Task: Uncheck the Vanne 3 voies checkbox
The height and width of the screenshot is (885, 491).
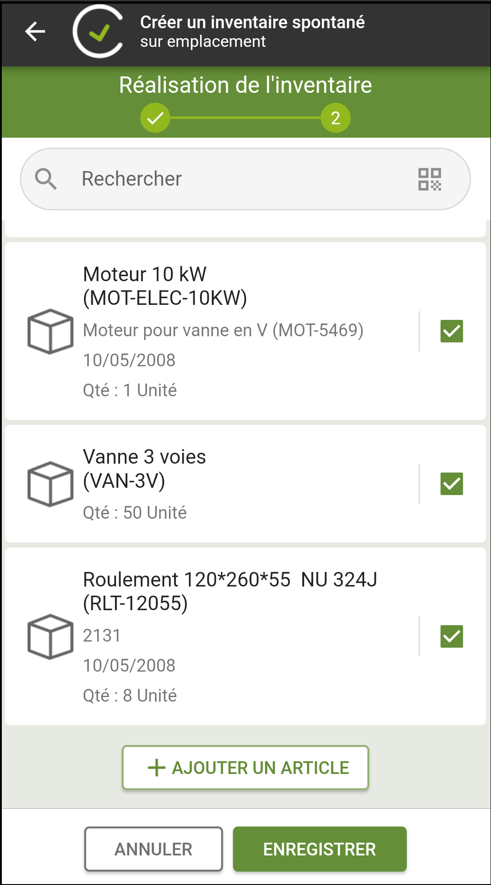Action: pos(452,484)
